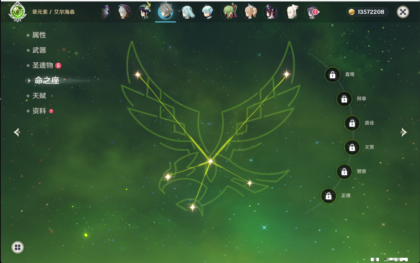This screenshot has height=263, width=420.
Task: Click the central star where constellation lines meet
Action: (x=210, y=161)
